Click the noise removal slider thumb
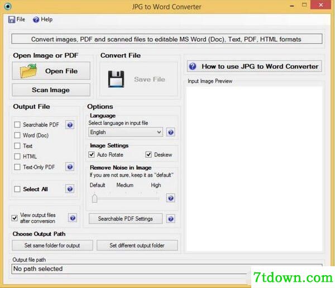 point(94,198)
